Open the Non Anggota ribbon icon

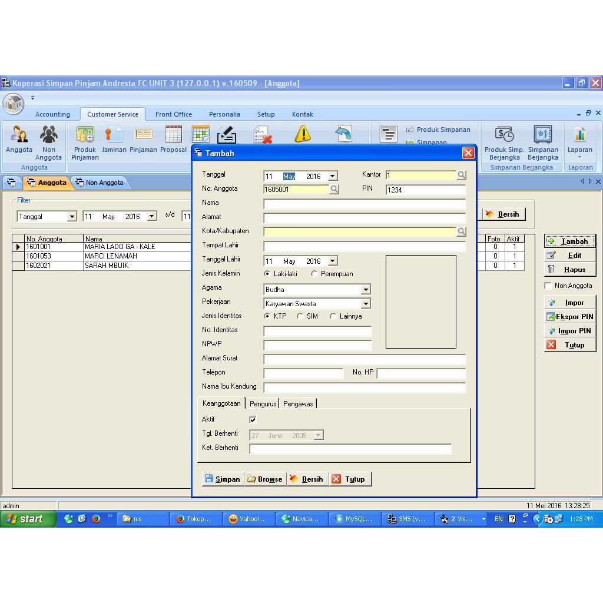point(48,143)
